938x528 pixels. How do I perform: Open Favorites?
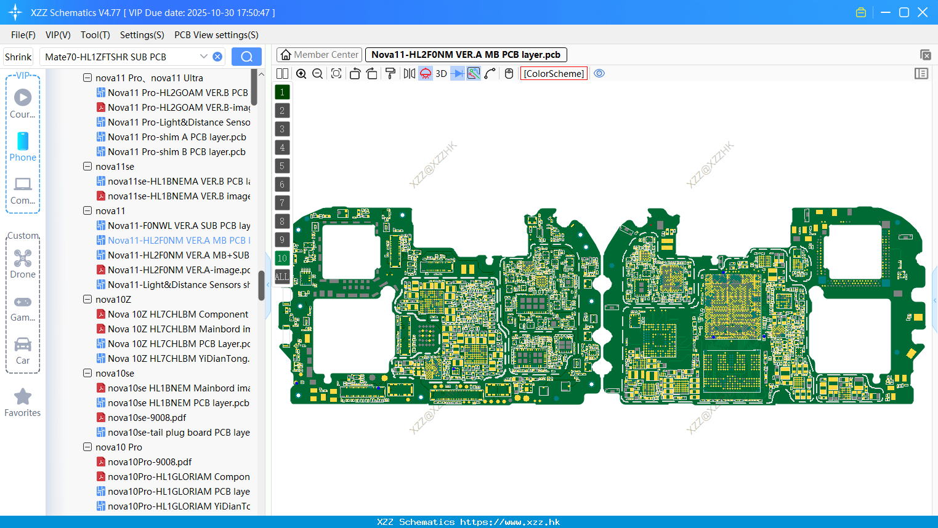coord(23,402)
